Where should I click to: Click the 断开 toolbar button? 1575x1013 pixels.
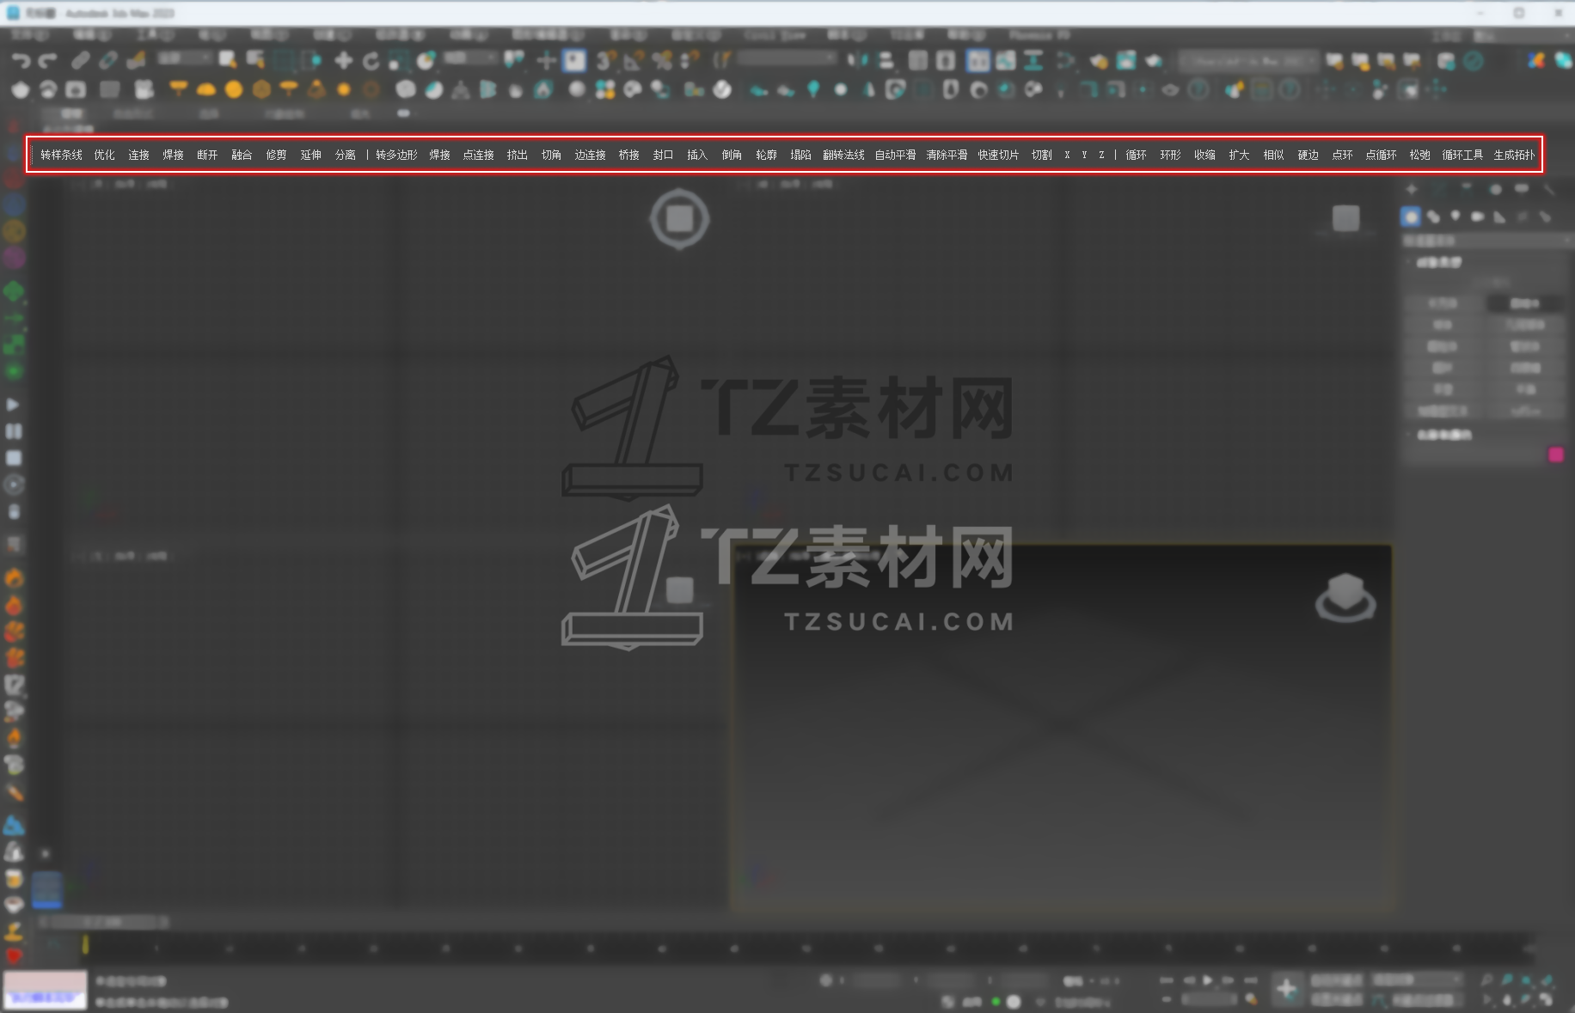tap(208, 156)
